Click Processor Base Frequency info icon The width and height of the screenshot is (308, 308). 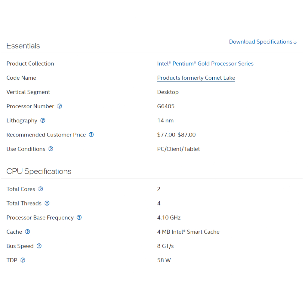(79, 217)
